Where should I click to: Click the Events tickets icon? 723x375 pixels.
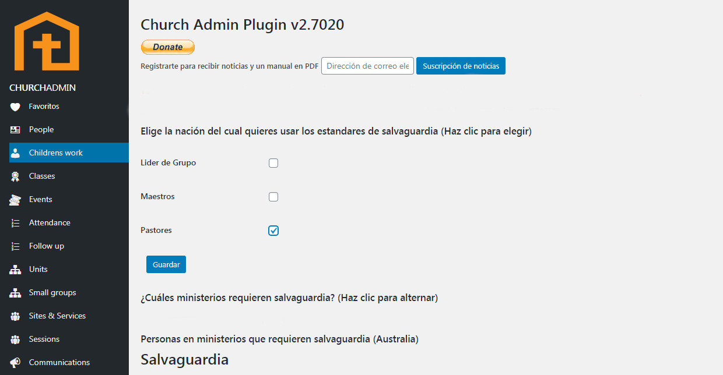pyautogui.click(x=15, y=200)
